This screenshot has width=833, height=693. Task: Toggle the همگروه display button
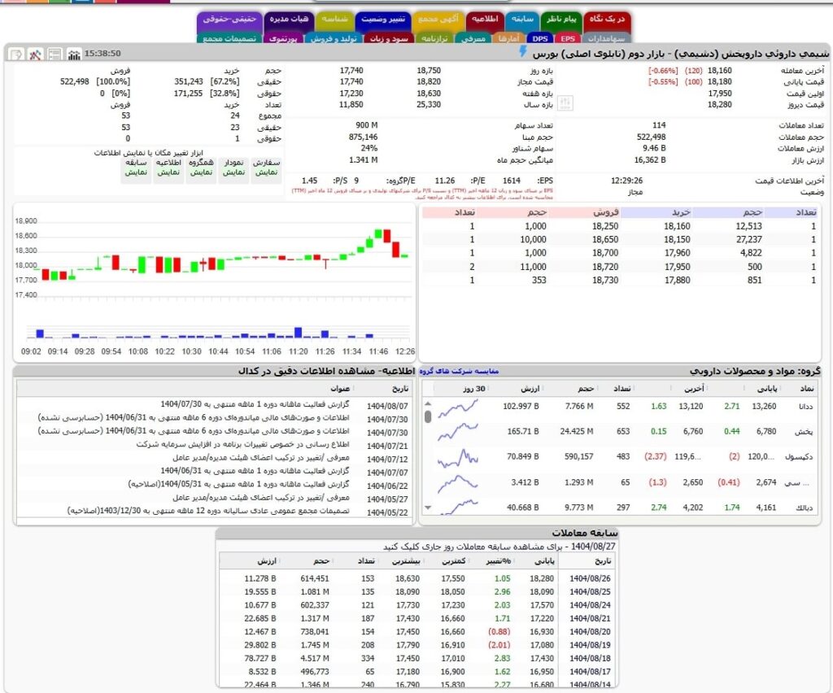[201, 168]
